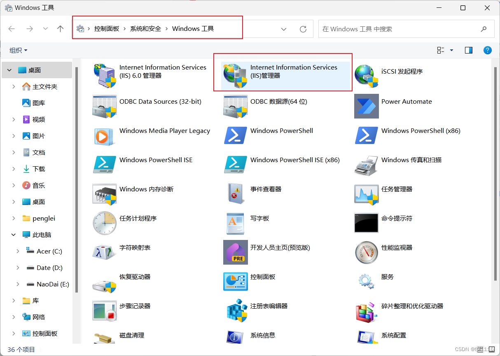This screenshot has height=356, width=500.
Task: Select the ODBC Data Sources (32-bit) icon
Action: coord(105,106)
